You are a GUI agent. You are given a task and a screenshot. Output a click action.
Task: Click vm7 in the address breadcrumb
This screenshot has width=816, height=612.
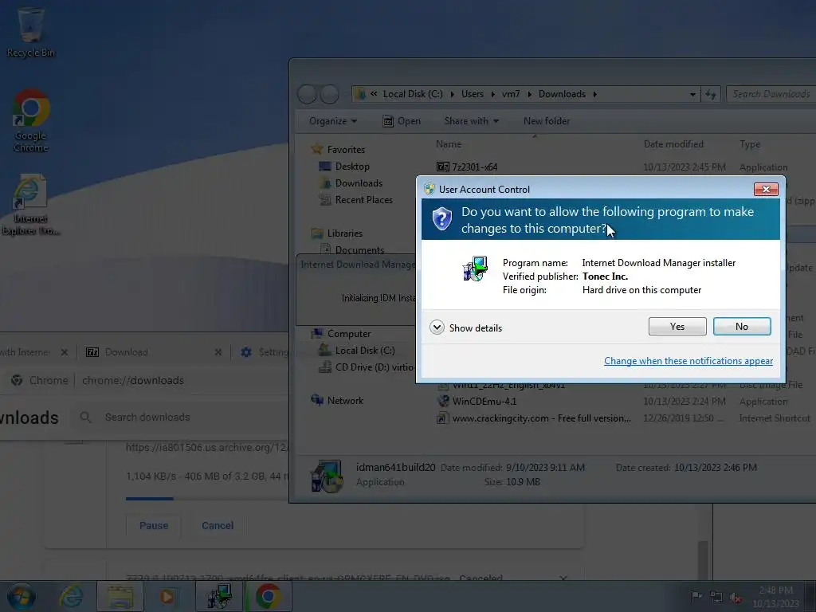point(511,94)
